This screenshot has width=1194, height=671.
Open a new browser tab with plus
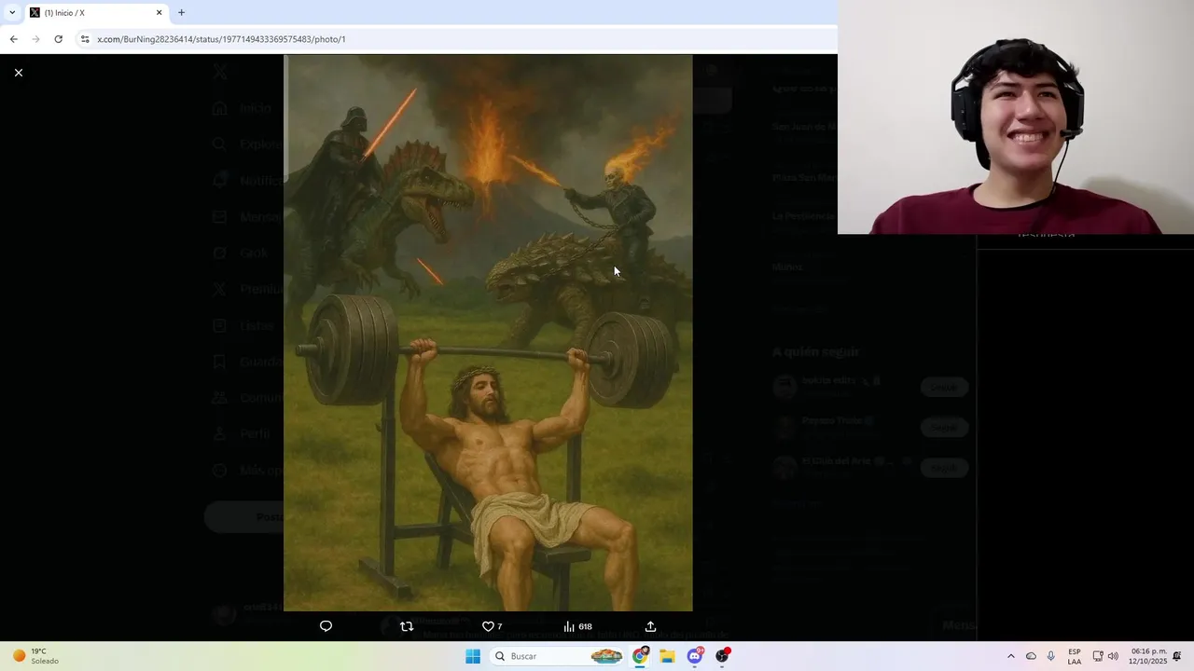[x=181, y=12]
